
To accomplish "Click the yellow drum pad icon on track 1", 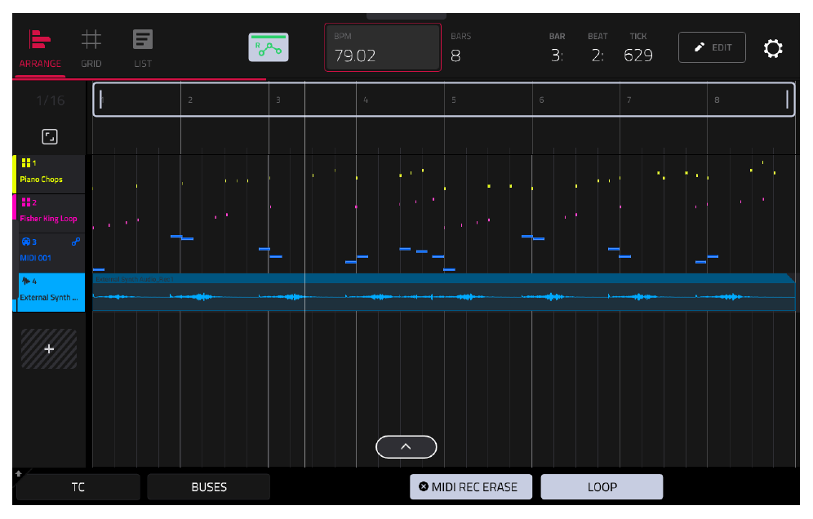I will coord(26,163).
